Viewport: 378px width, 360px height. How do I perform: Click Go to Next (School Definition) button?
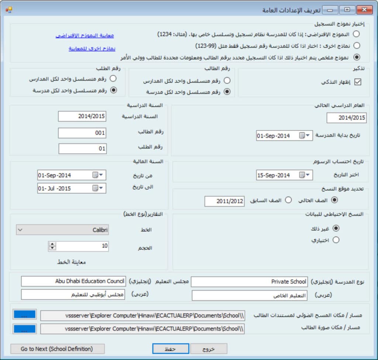tap(57, 349)
